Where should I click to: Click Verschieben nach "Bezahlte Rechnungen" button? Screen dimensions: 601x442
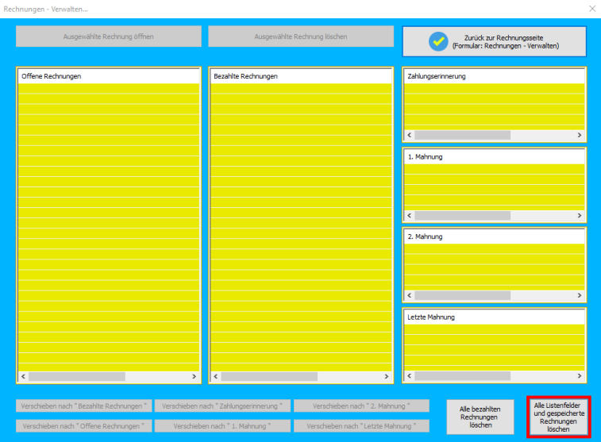83,405
